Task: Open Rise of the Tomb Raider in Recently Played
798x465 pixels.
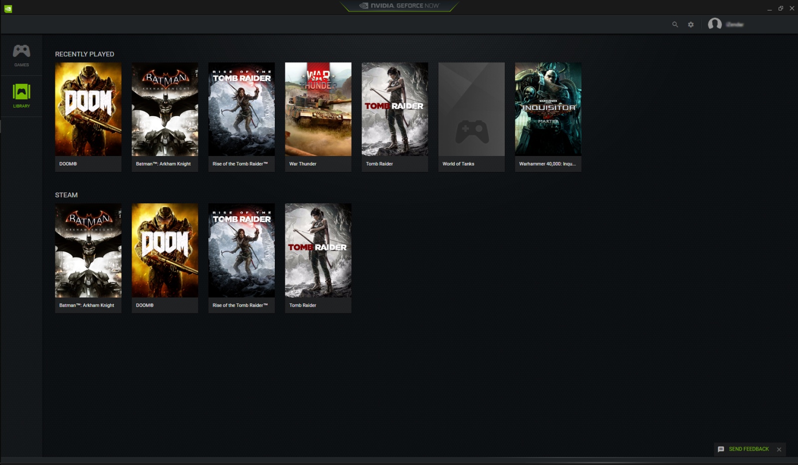Action: pos(241,117)
